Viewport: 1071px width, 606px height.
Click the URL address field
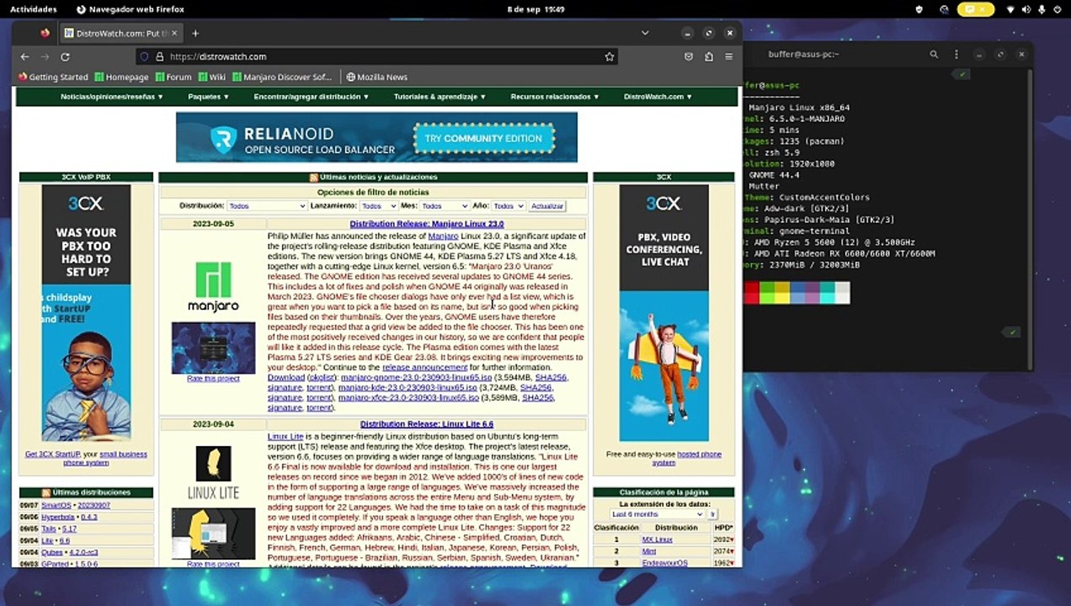[x=379, y=56]
